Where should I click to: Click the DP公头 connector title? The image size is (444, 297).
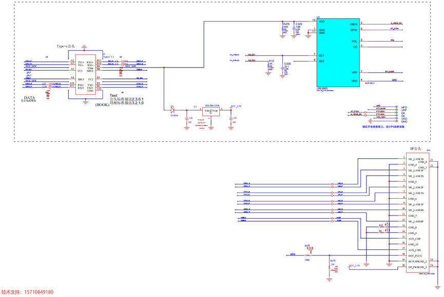416,148
